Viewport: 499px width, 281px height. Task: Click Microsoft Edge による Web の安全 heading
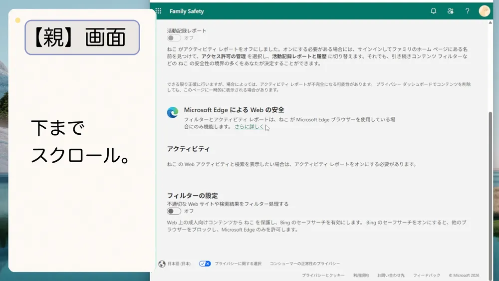pos(234,110)
